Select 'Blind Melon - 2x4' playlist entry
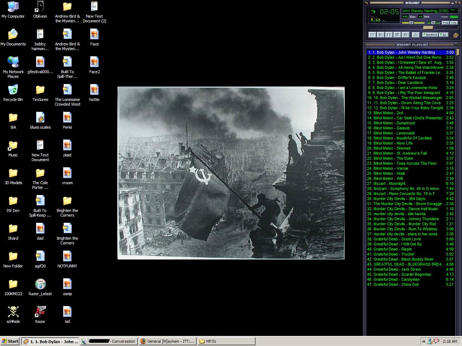Image resolution: width=462 pixels, height=346 pixels. coord(410,113)
